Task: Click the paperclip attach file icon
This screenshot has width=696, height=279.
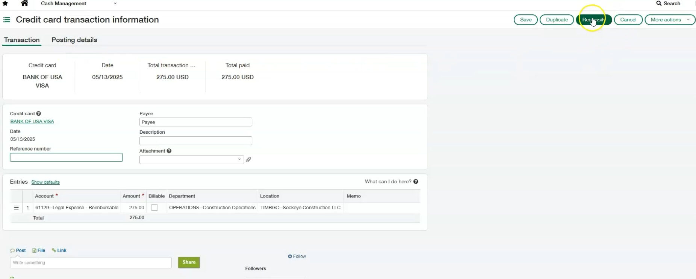Action: pos(248,160)
